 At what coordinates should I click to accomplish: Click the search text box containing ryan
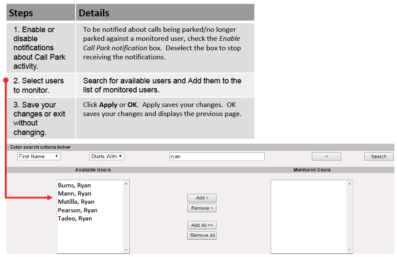(217, 156)
